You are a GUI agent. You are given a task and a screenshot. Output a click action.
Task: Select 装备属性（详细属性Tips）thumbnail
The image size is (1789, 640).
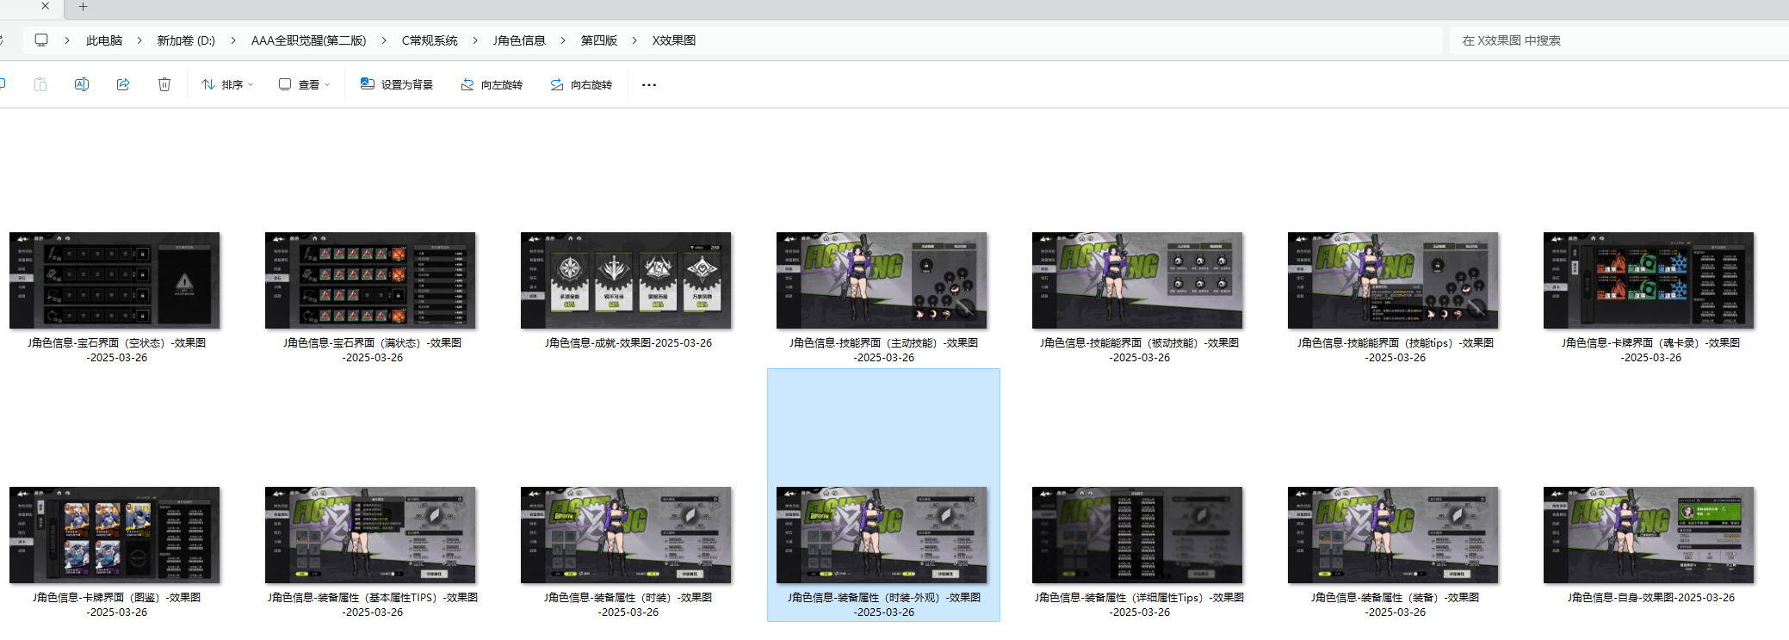pyautogui.click(x=1137, y=535)
